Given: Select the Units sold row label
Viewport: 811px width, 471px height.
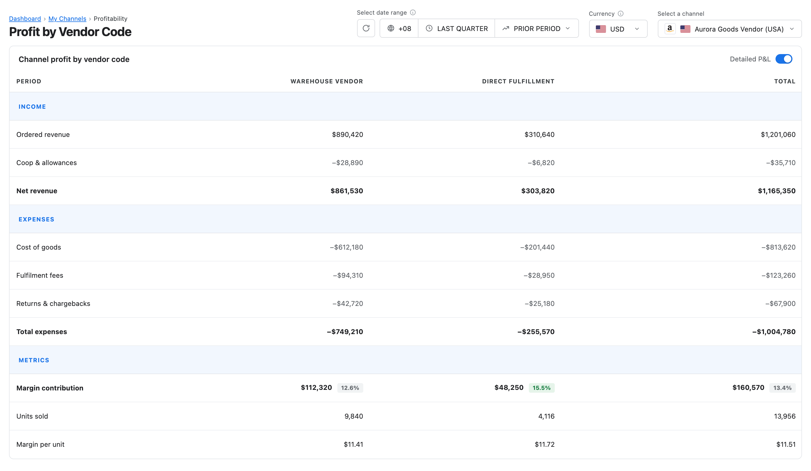Looking at the screenshot, I should (x=32, y=416).
